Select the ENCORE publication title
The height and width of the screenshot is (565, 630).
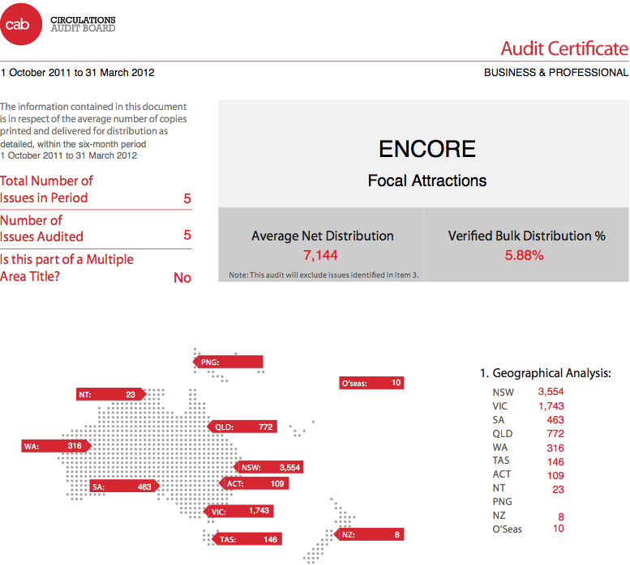tap(426, 149)
